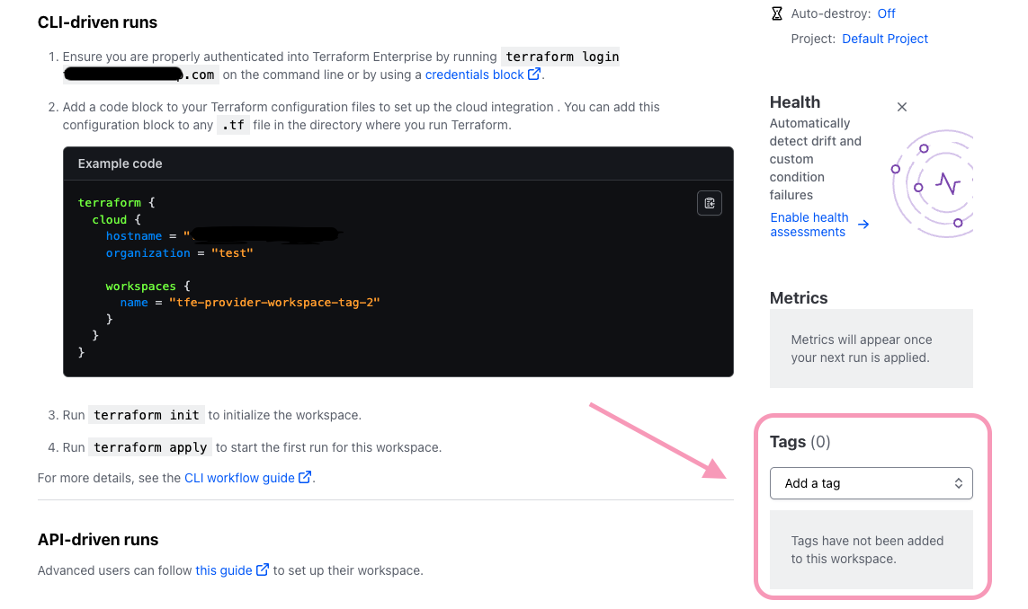Viewport: 1028px width, 609px height.
Task: Copy the example code with clipboard icon
Action: 710,203
